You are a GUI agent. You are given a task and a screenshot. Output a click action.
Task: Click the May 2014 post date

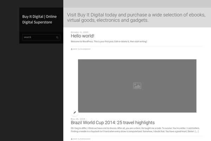point(78,119)
